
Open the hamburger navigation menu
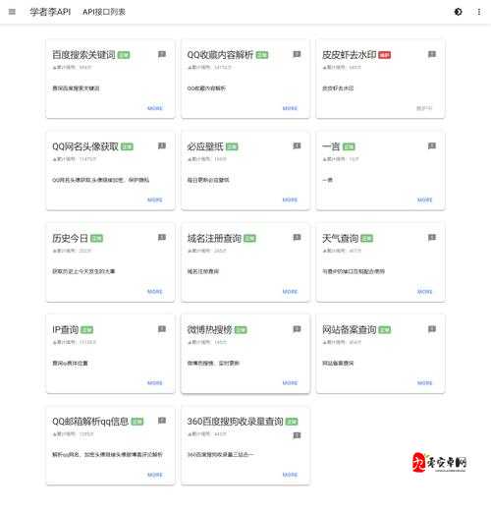click(12, 12)
